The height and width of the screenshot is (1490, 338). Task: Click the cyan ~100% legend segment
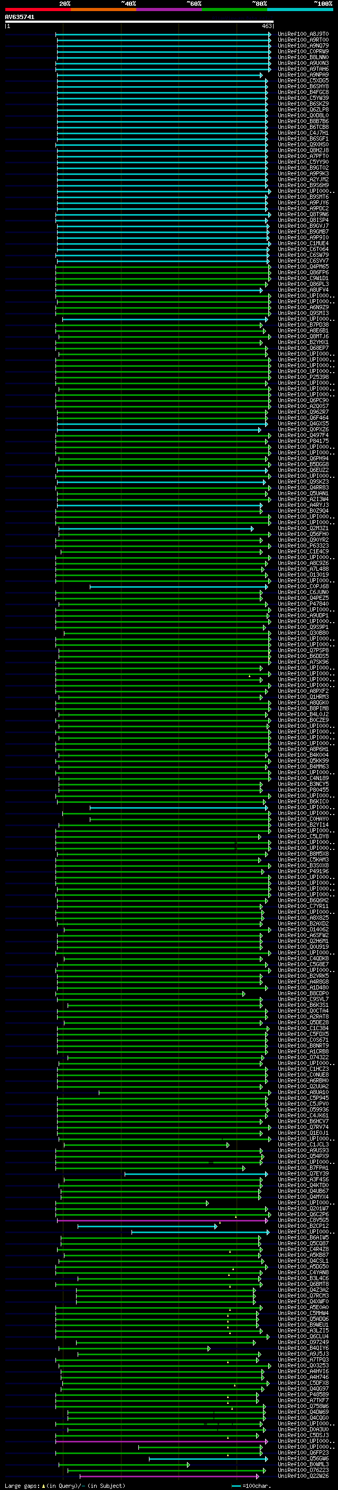click(301, 10)
